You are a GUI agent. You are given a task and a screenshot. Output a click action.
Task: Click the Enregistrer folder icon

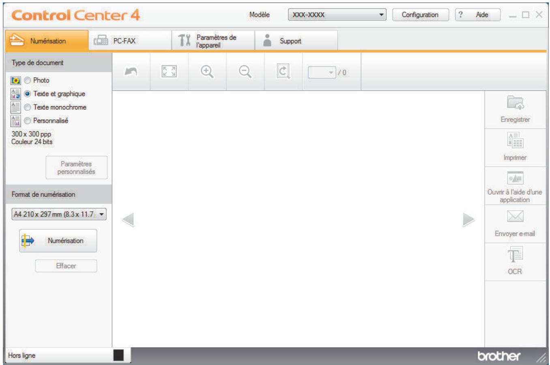tap(515, 103)
